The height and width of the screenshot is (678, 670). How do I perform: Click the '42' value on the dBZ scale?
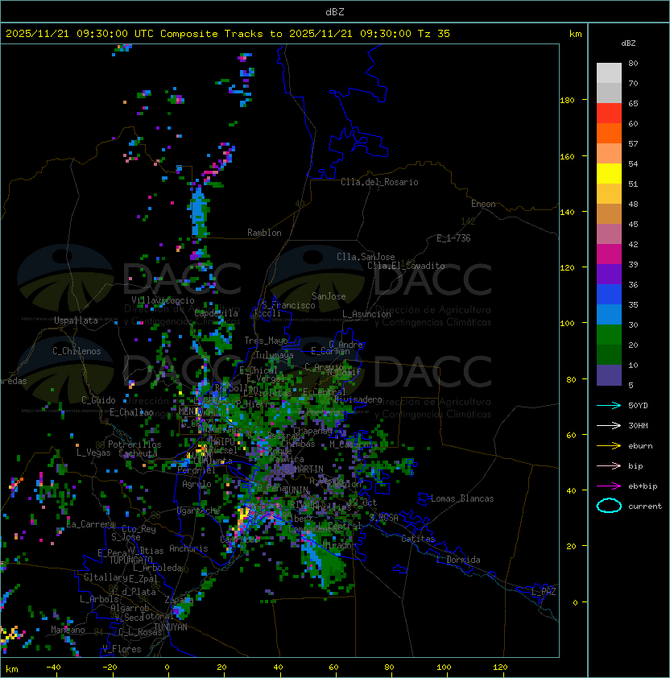coord(633,244)
